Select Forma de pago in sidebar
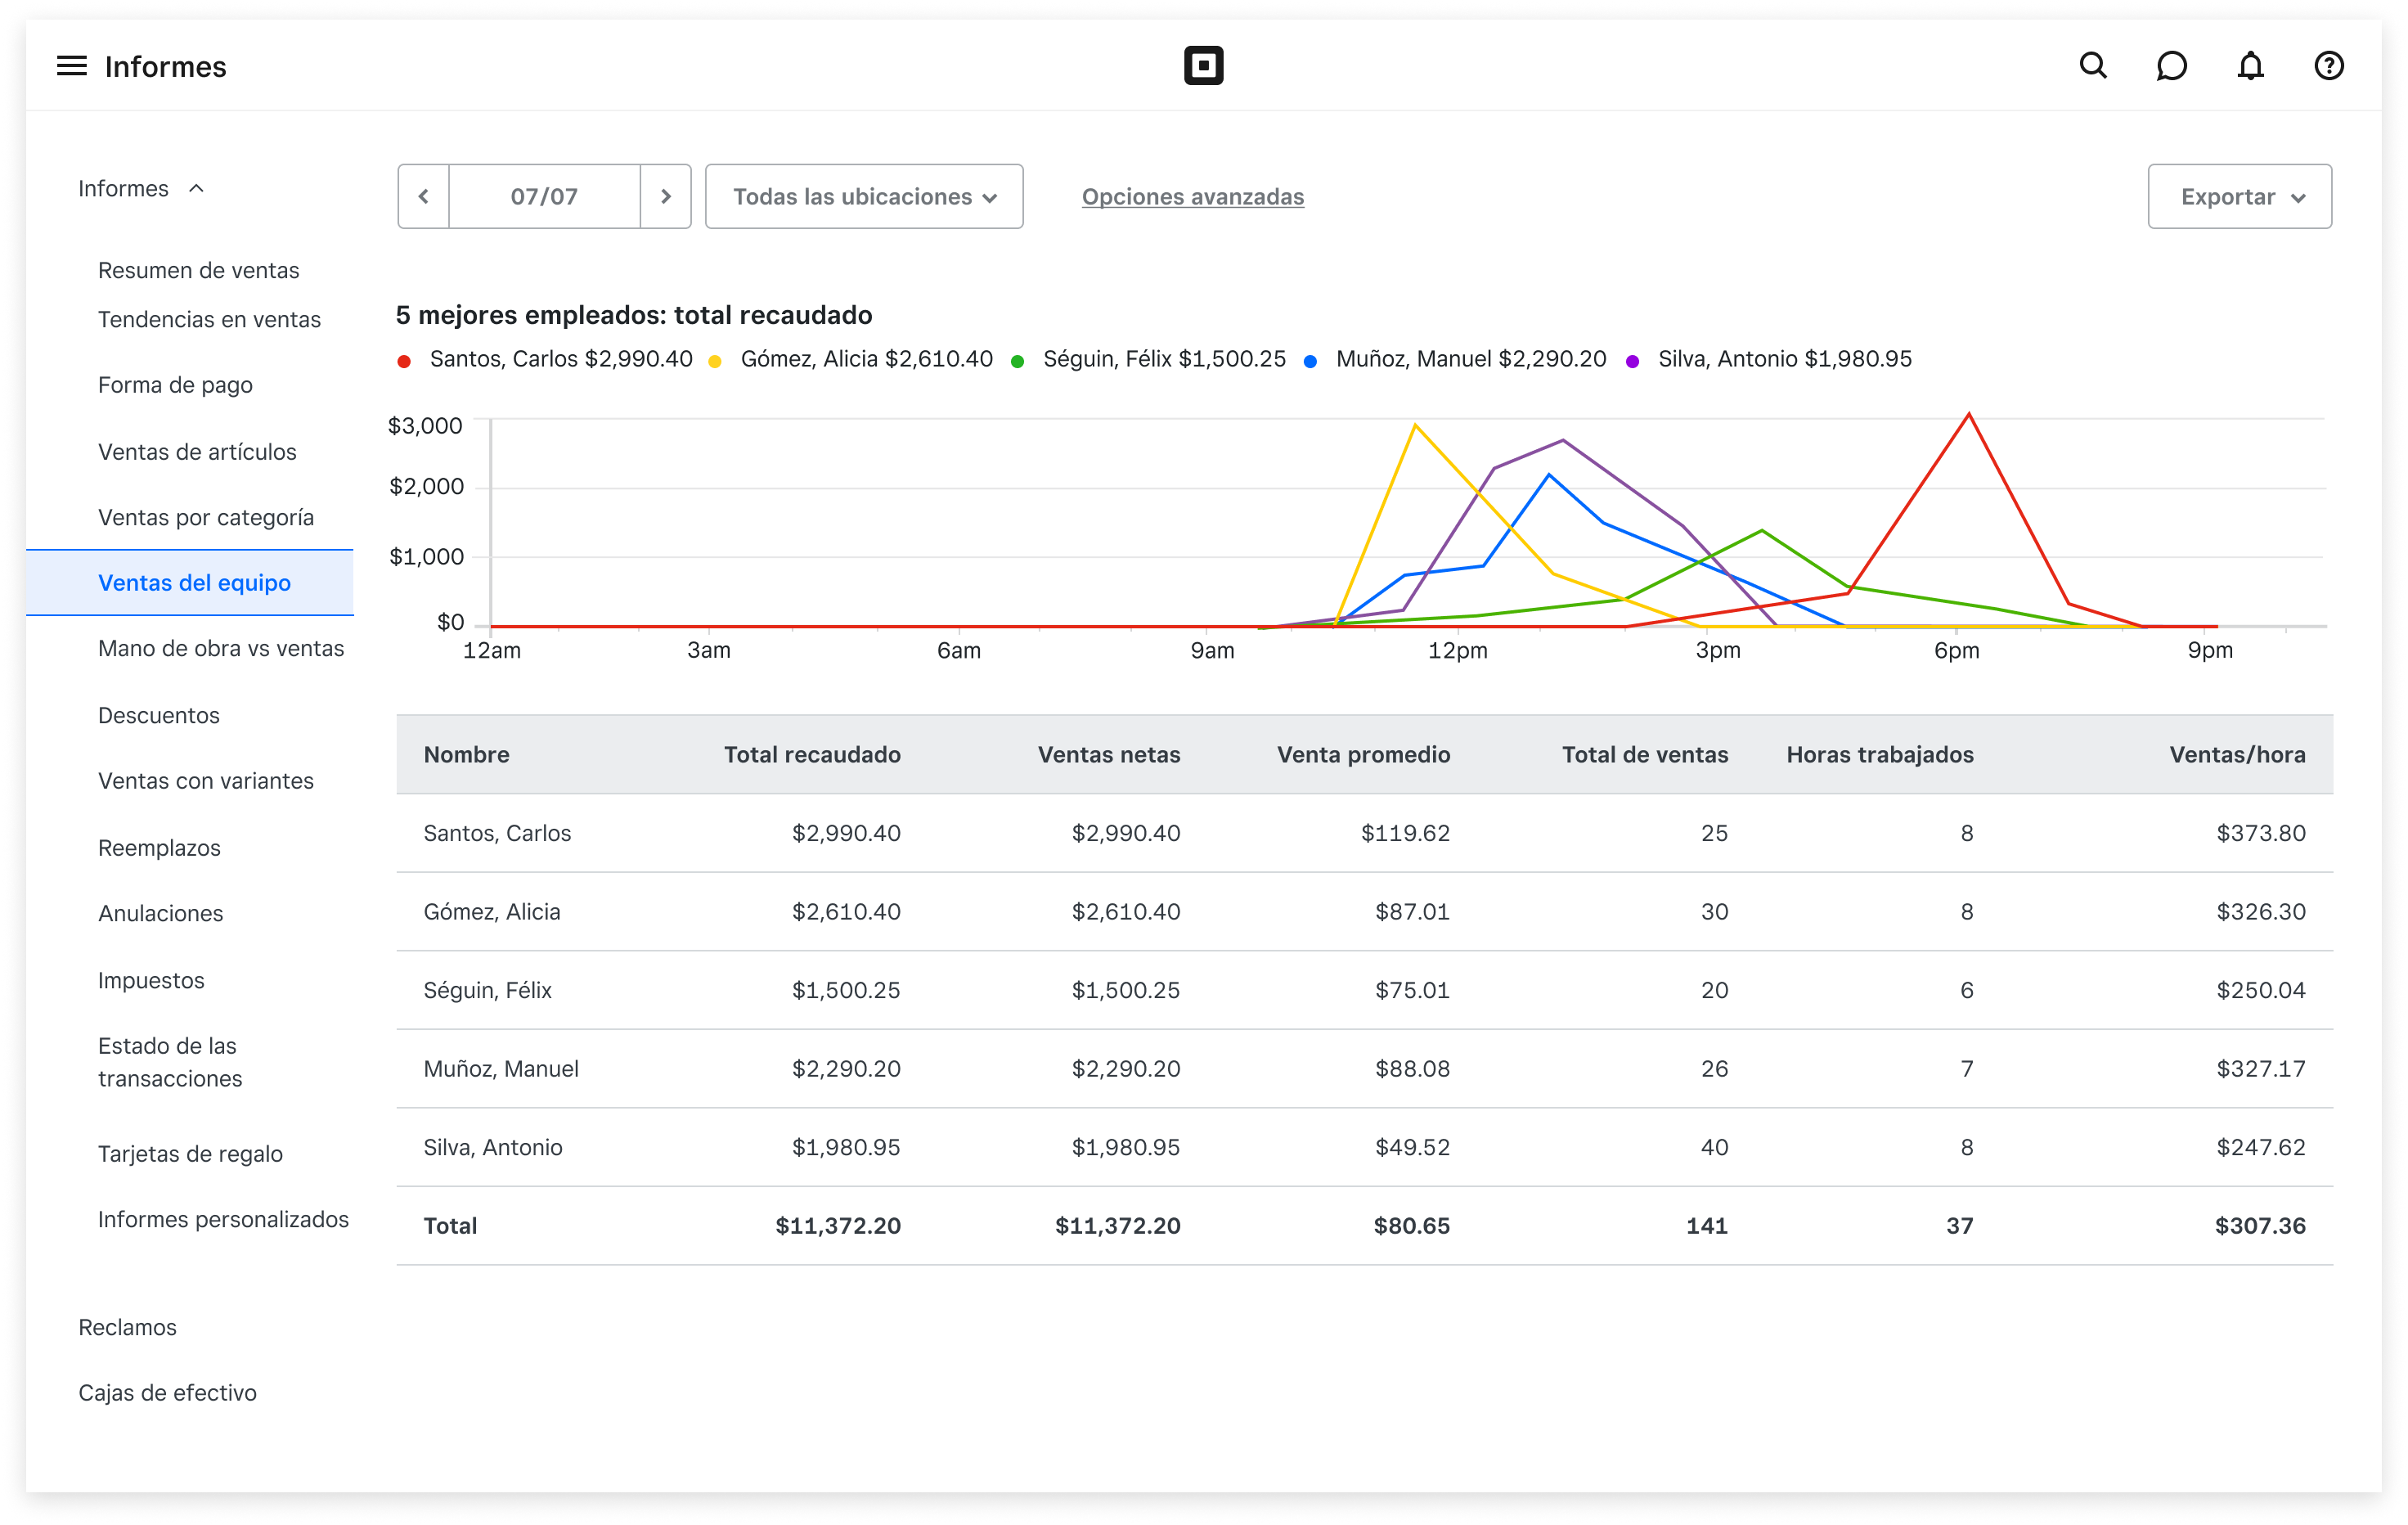 tap(175, 385)
